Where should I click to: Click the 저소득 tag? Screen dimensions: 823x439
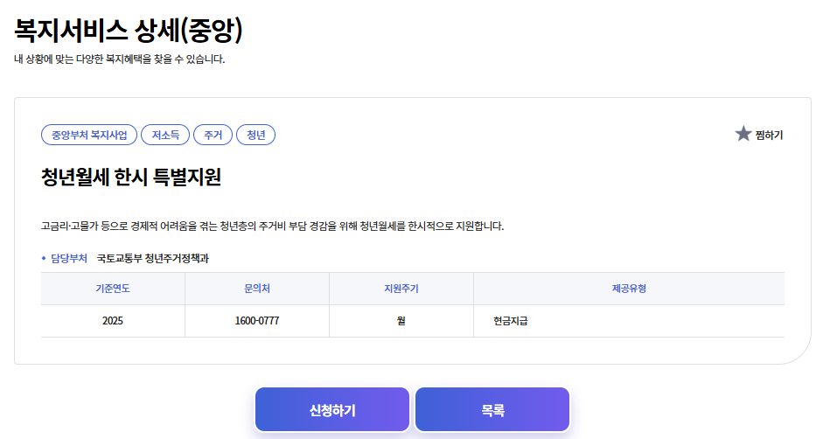click(164, 135)
